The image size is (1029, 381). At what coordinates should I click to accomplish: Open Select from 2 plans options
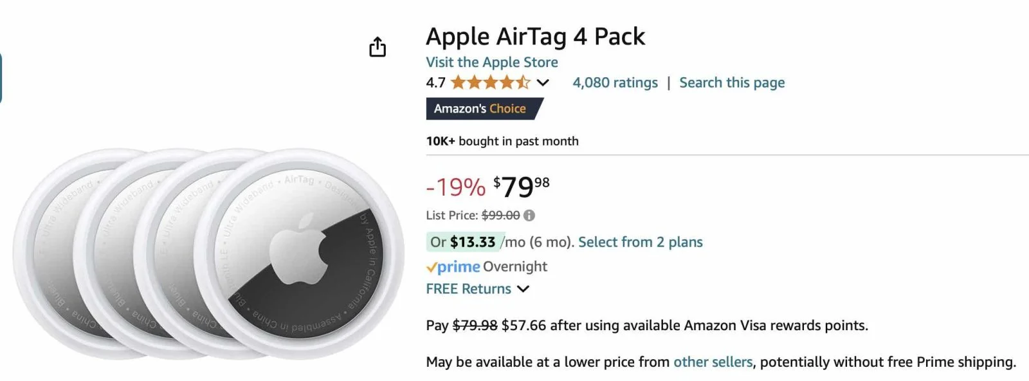pyautogui.click(x=640, y=242)
